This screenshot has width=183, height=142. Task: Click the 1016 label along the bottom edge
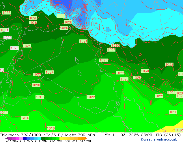click(51, 128)
